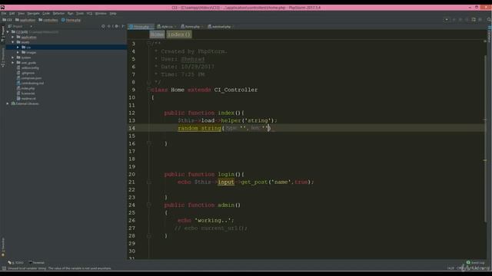This screenshot has width=492, height=276.
Task: Toggle the Structure side tool button
Action: 3,58
